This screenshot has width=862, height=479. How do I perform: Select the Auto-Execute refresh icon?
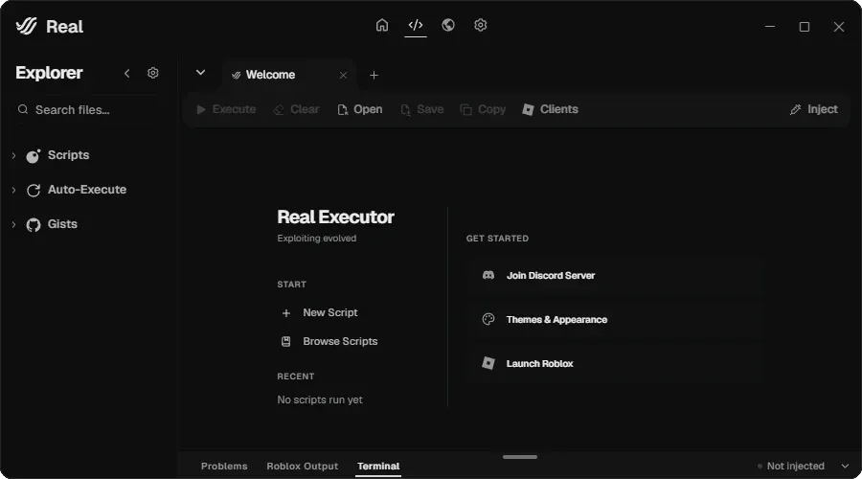[x=34, y=191]
